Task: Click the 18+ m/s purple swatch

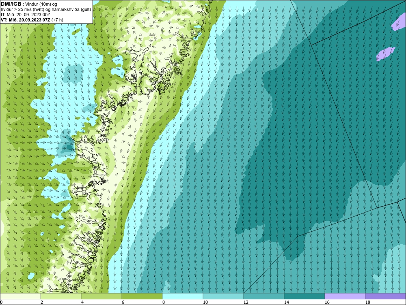Action: point(386,296)
